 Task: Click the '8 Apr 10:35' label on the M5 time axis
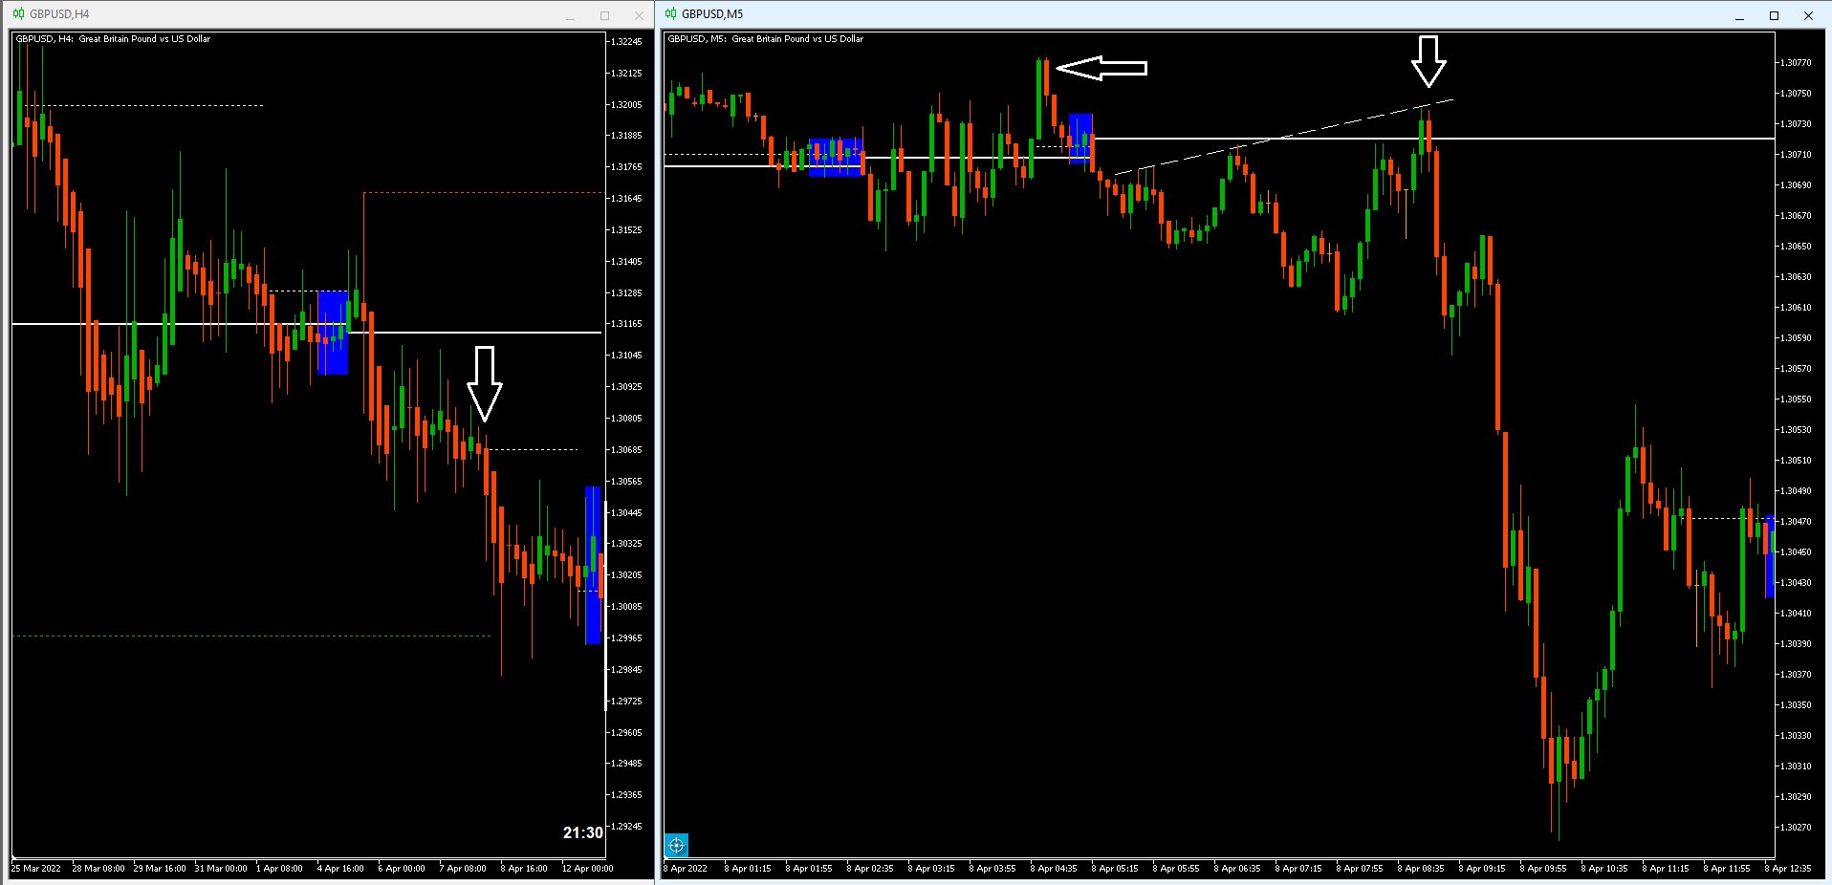tap(1604, 869)
